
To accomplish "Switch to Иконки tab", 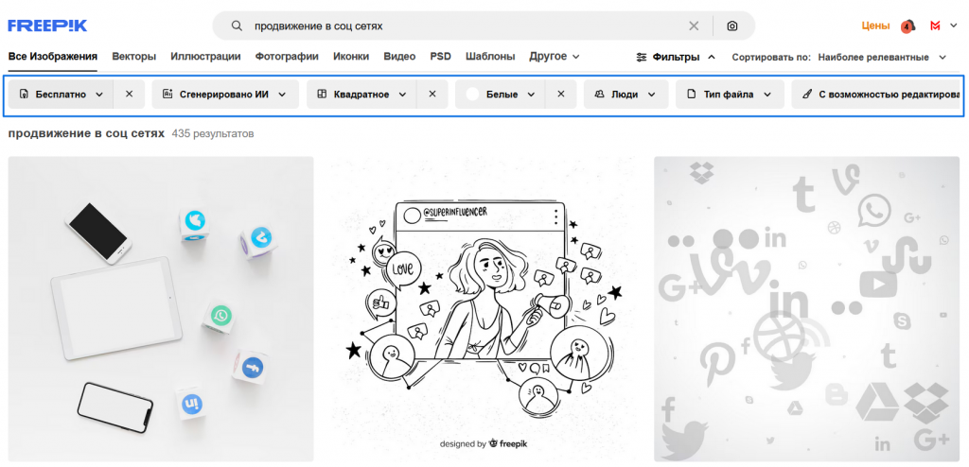I will pos(351,57).
